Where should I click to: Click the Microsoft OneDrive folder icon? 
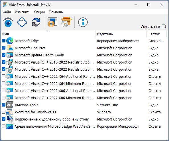tap(10, 48)
